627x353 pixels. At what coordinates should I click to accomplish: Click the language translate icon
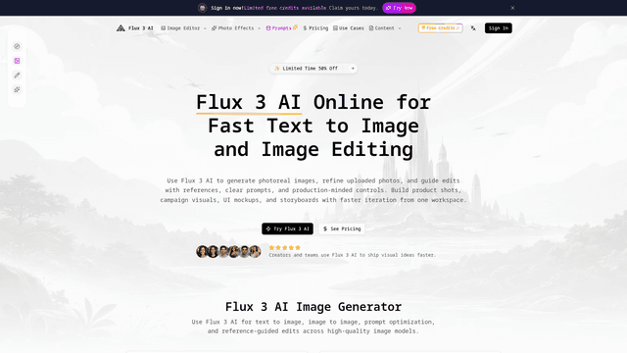(473, 28)
